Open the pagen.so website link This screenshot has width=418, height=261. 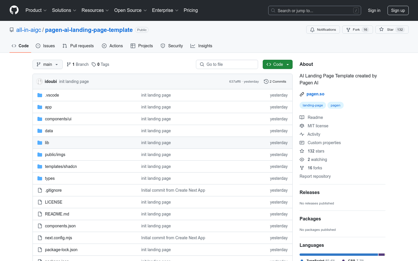pos(315,94)
